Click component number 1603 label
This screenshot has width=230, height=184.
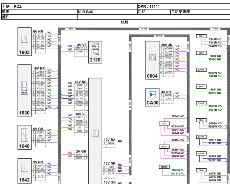(24, 52)
